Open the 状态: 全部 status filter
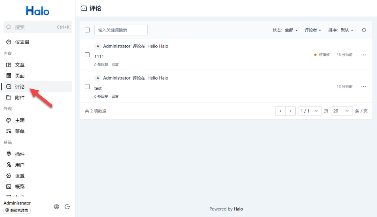Screen dimensions: 377x217 tap(285, 30)
